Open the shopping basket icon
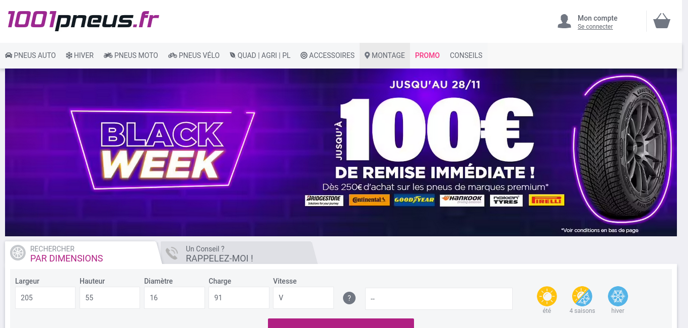 [662, 21]
